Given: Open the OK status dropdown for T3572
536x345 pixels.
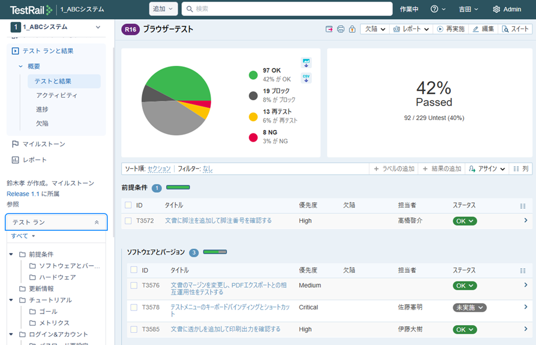Looking at the screenshot, I should coord(464,221).
